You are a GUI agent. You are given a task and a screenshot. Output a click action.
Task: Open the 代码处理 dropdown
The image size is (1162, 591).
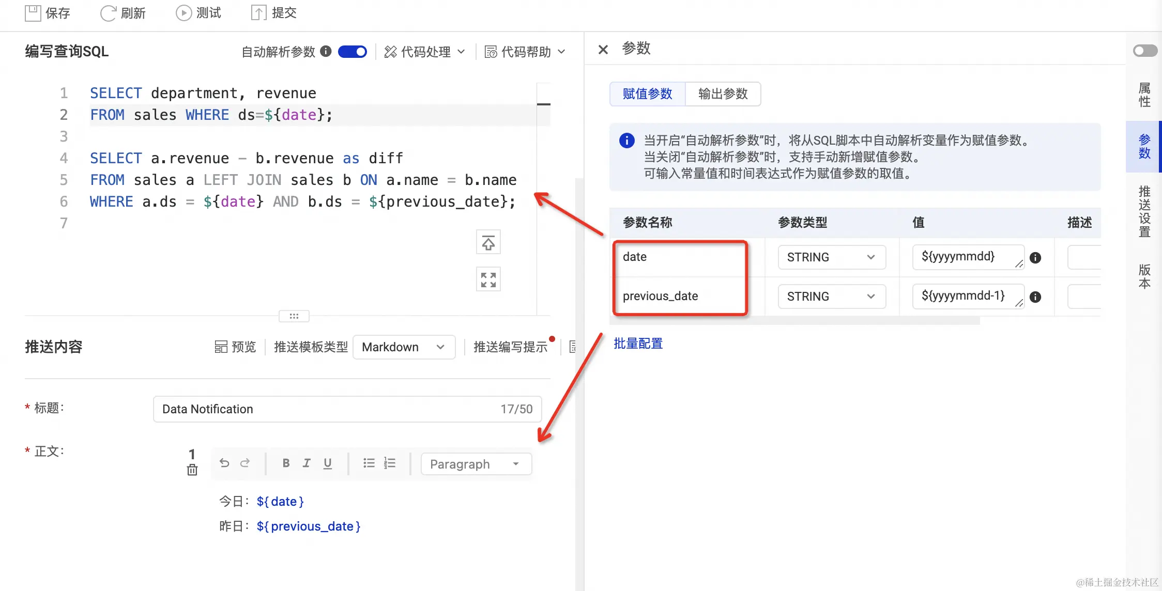[x=425, y=52]
